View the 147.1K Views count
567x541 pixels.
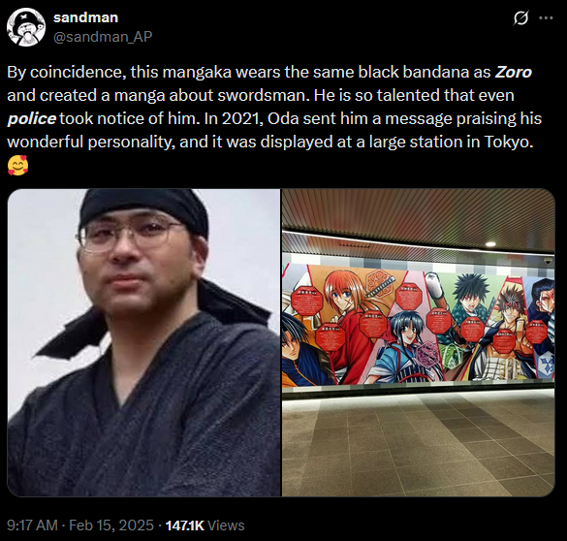205,525
